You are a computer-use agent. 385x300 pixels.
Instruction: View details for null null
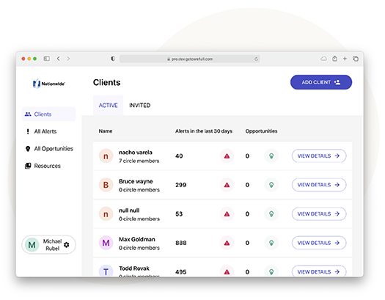tap(319, 214)
